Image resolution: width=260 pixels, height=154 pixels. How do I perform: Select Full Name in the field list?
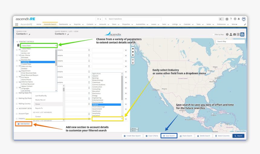[x=25, y=77]
